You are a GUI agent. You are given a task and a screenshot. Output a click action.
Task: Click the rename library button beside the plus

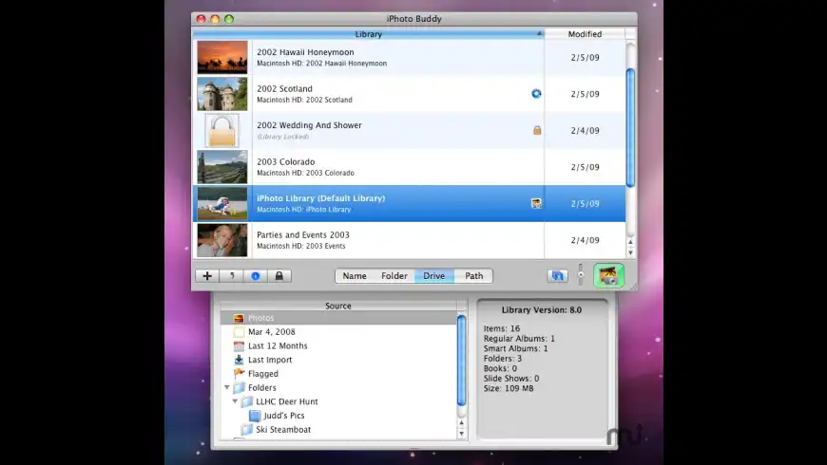pos(232,276)
